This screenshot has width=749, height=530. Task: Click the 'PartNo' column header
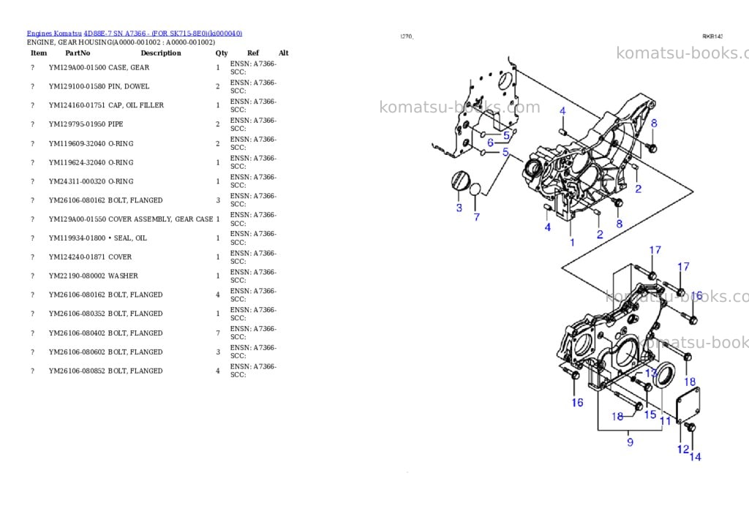point(78,53)
